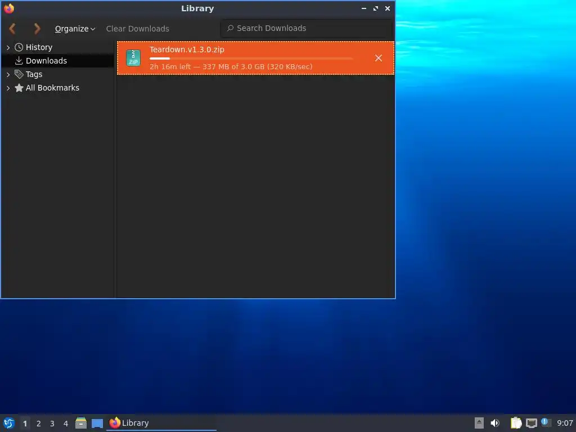
Task: Expand the History tree node
Action: [8, 47]
